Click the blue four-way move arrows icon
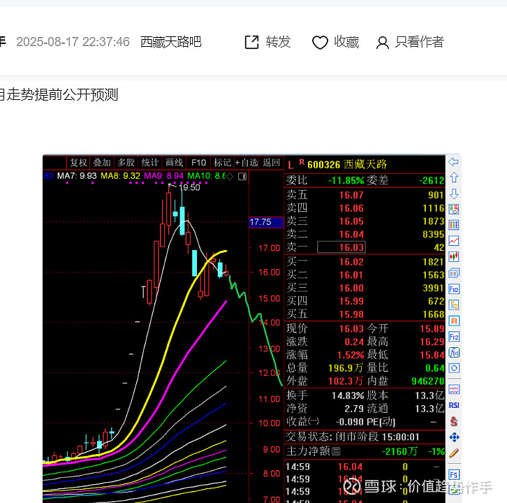The width and height of the screenshot is (507, 503). point(454,437)
